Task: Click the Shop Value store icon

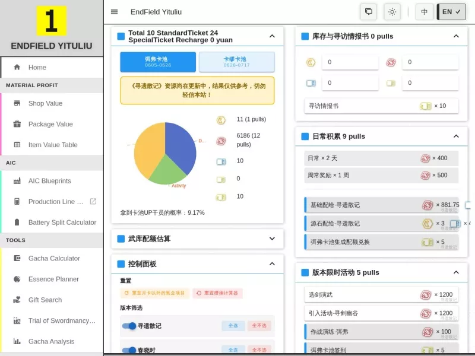Action: pos(17,103)
